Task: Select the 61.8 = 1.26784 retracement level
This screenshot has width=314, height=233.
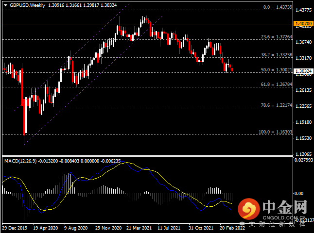Action: coord(278,84)
